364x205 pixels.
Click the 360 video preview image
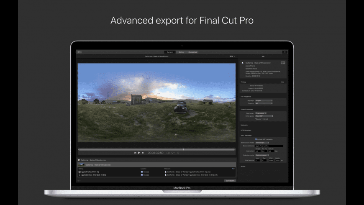pyautogui.click(x=156, y=102)
